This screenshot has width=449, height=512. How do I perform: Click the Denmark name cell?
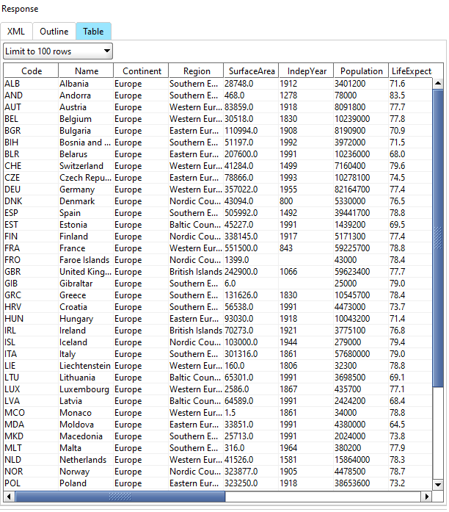(x=86, y=201)
